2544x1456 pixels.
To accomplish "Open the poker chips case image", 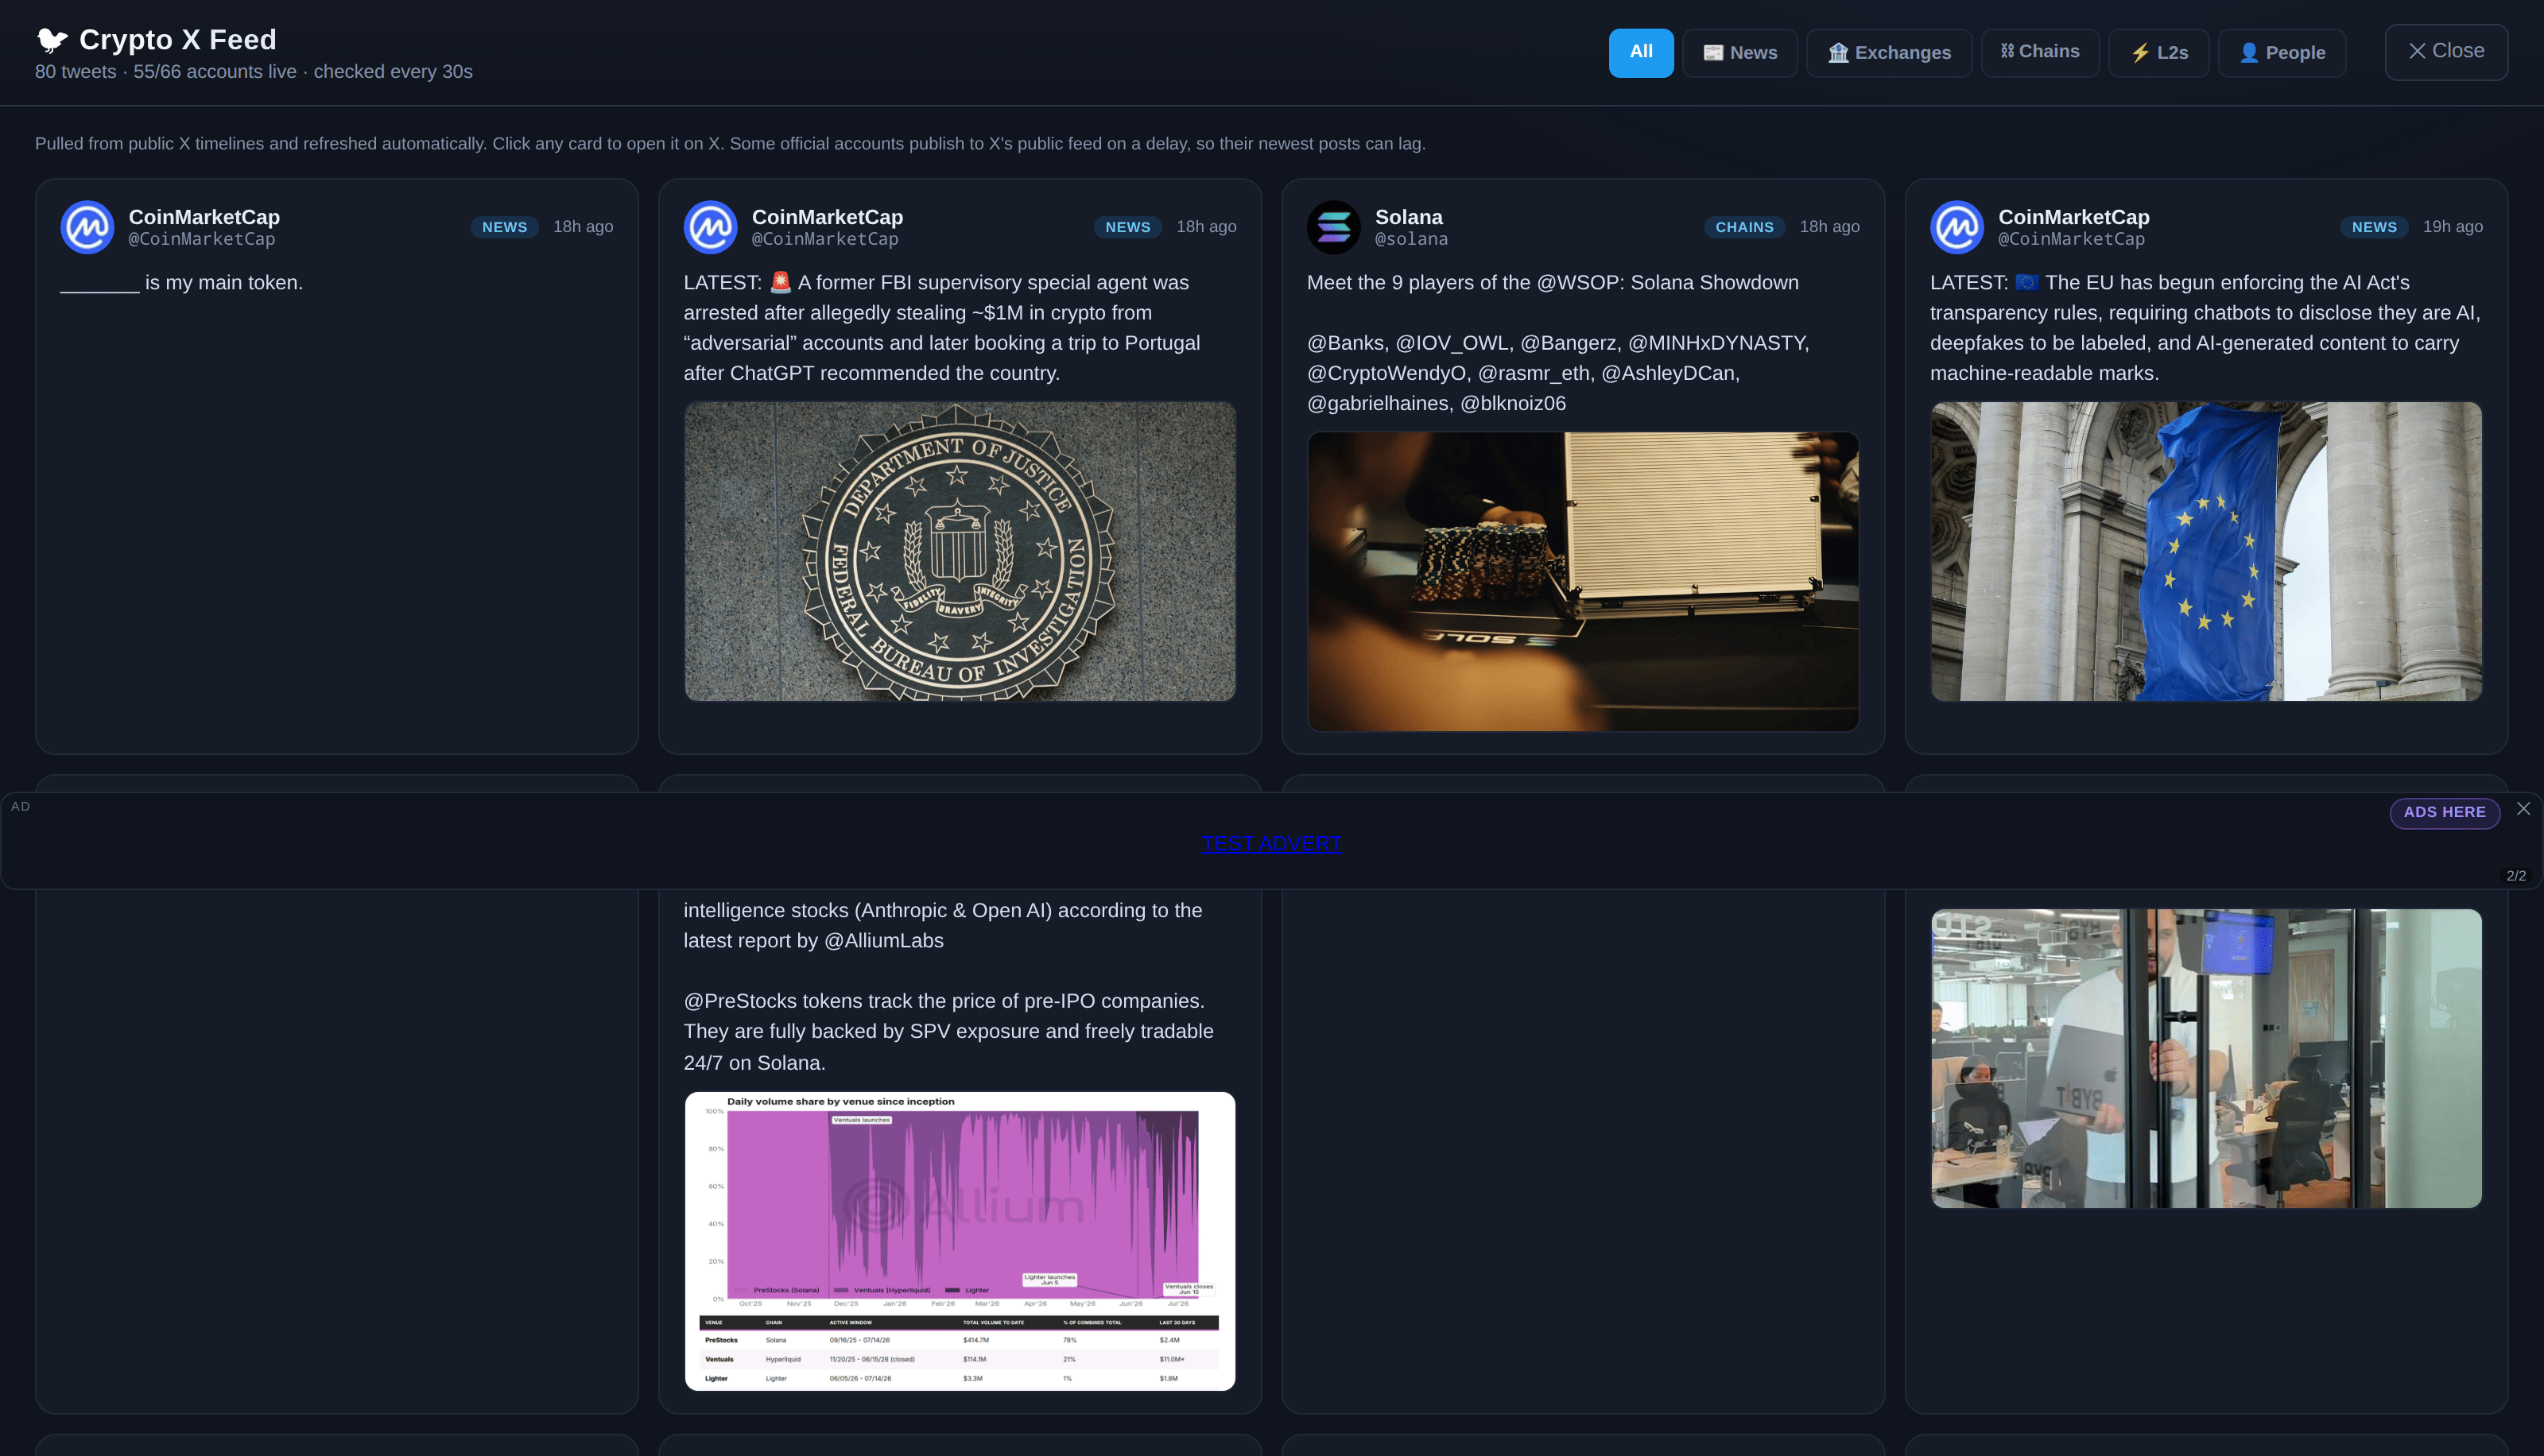I will 1582,581.
